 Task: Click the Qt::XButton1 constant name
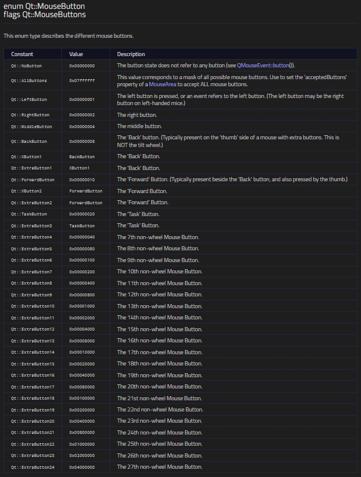25,157
